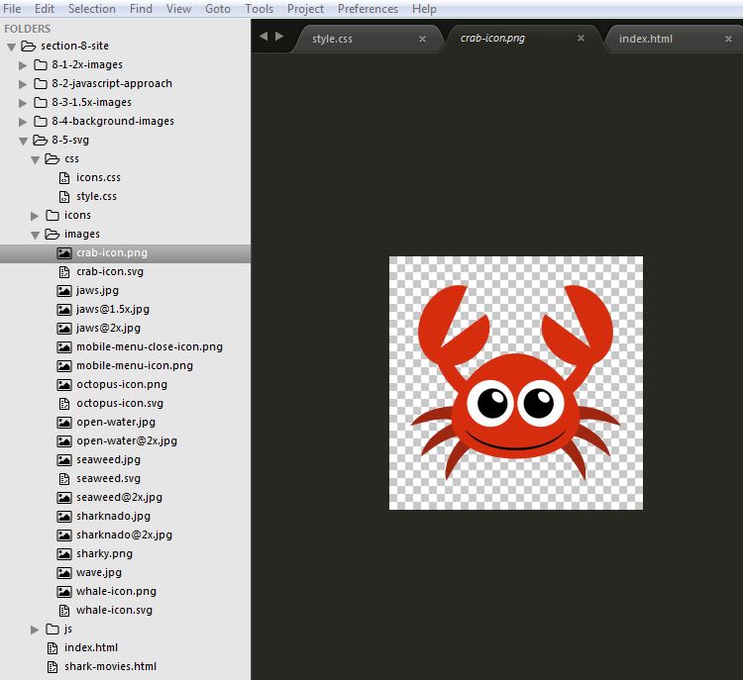The height and width of the screenshot is (680, 743).
Task: Click the image icon next to jaws.jpg
Action: (64, 291)
